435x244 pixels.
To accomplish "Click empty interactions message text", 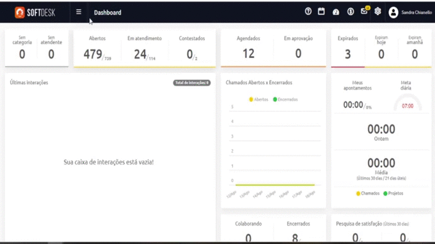I will (x=108, y=162).
